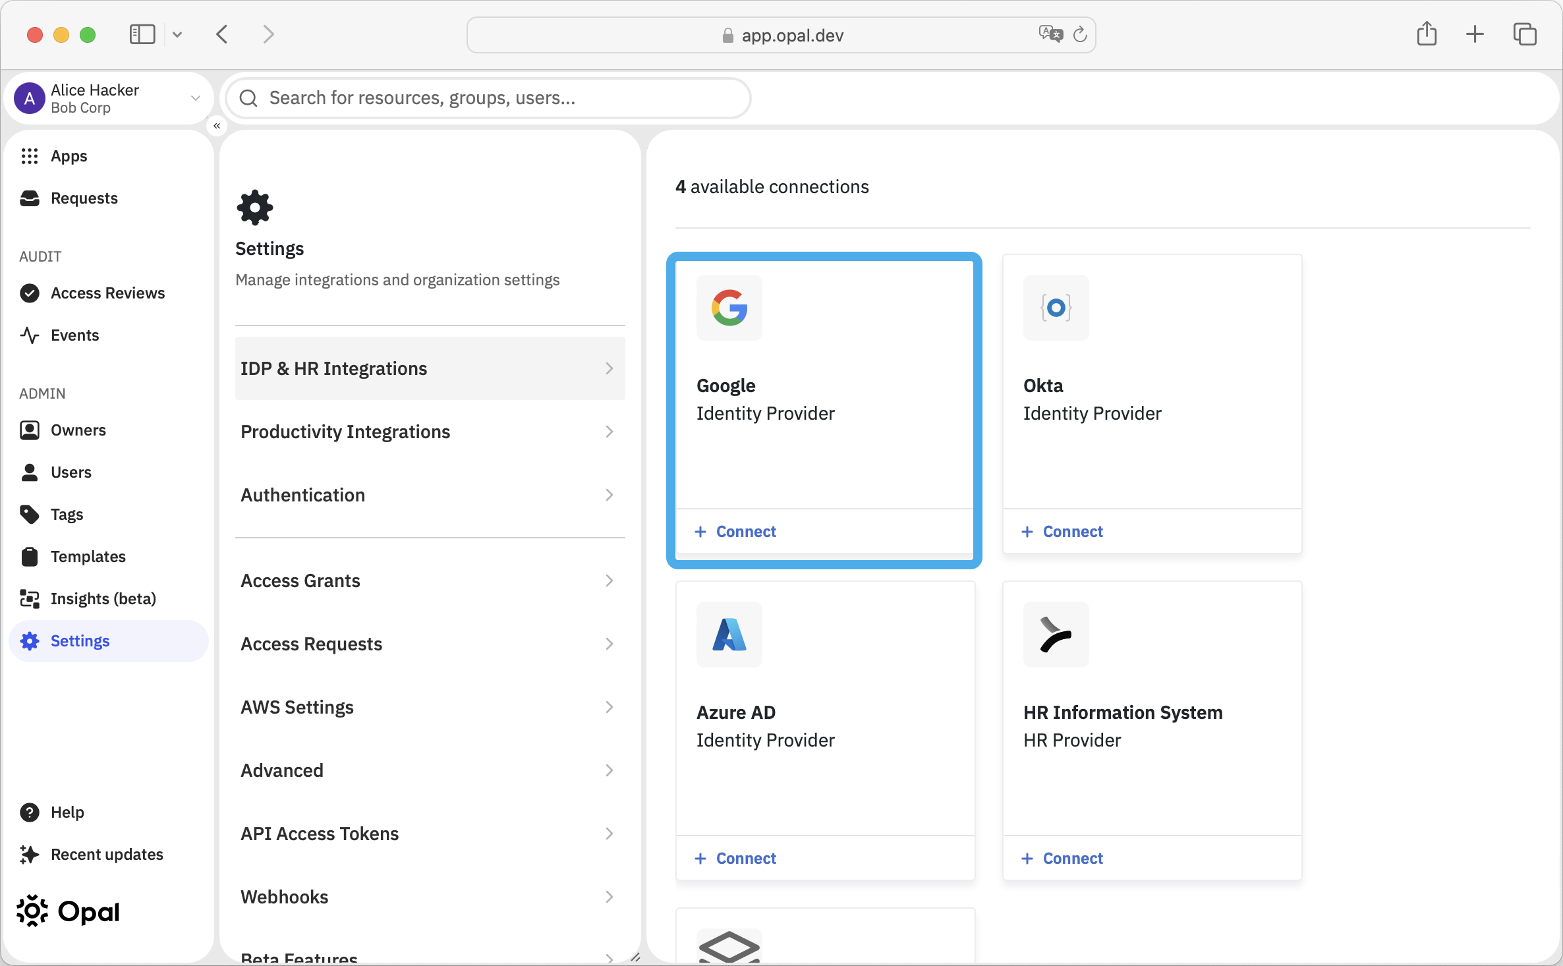Click the Help question mark icon

pyautogui.click(x=30, y=812)
